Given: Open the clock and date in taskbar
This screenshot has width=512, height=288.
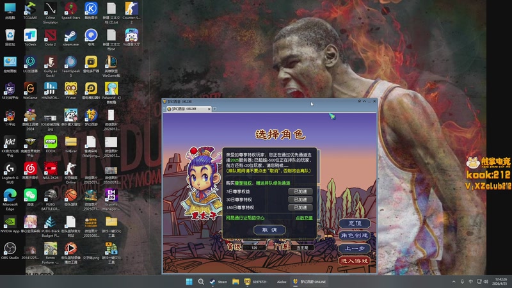Looking at the screenshot, I should 501,282.
